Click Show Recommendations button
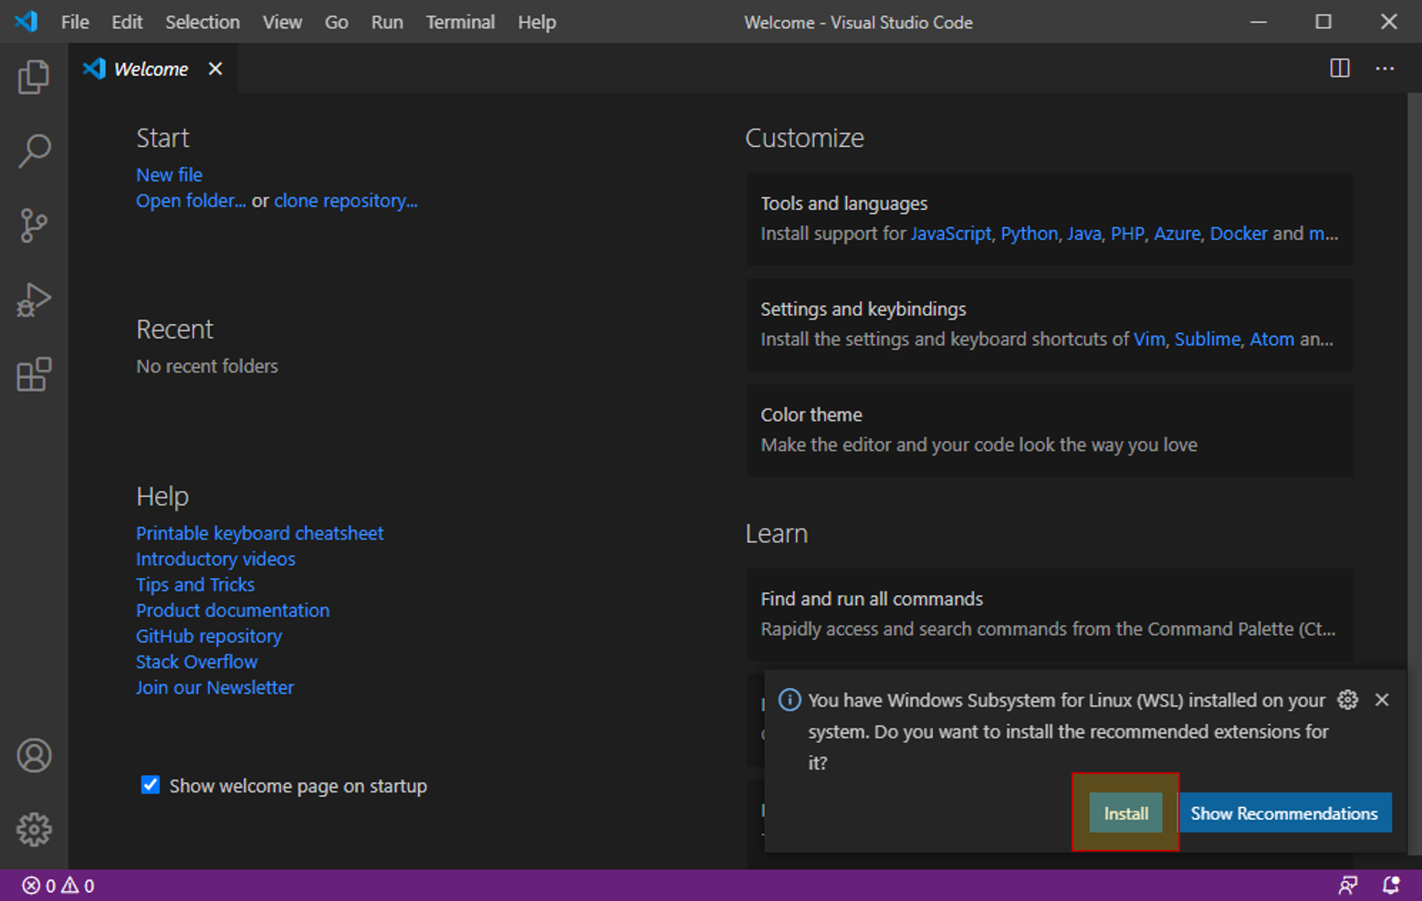1422x901 pixels. pyautogui.click(x=1284, y=813)
